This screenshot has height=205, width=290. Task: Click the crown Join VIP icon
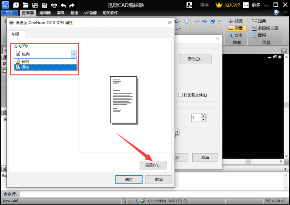pos(219,5)
